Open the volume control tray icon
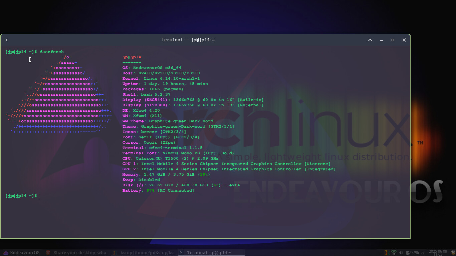 pyautogui.click(x=401, y=253)
